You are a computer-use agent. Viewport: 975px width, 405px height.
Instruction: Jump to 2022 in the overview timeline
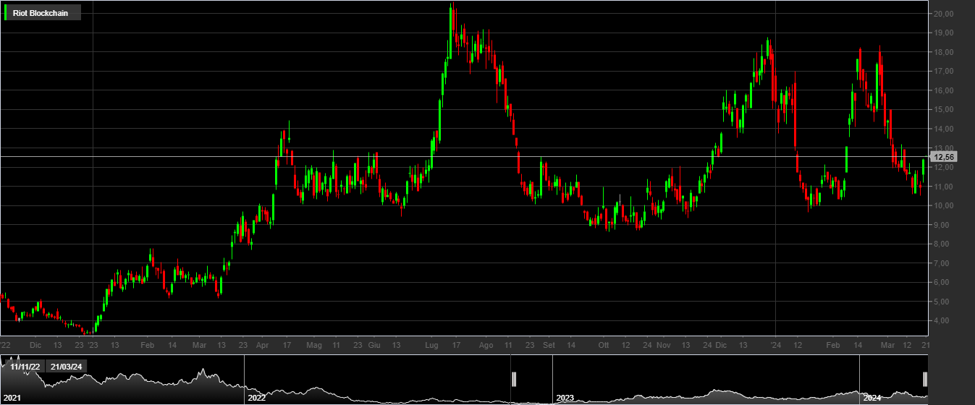pos(256,398)
